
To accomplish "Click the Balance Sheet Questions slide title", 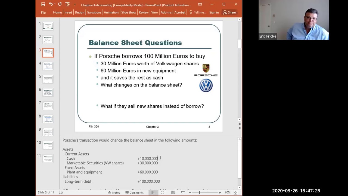I will [x=135, y=43].
